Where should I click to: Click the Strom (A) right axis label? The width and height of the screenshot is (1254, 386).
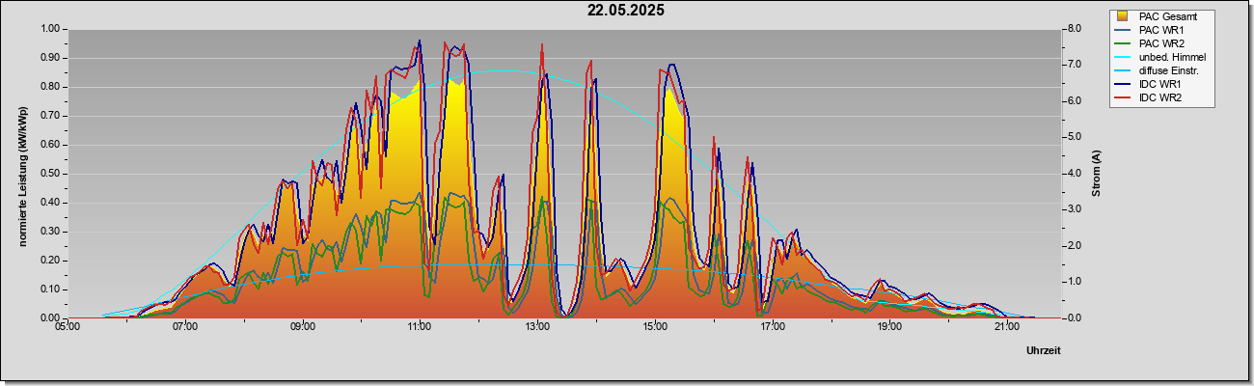click(x=1096, y=174)
